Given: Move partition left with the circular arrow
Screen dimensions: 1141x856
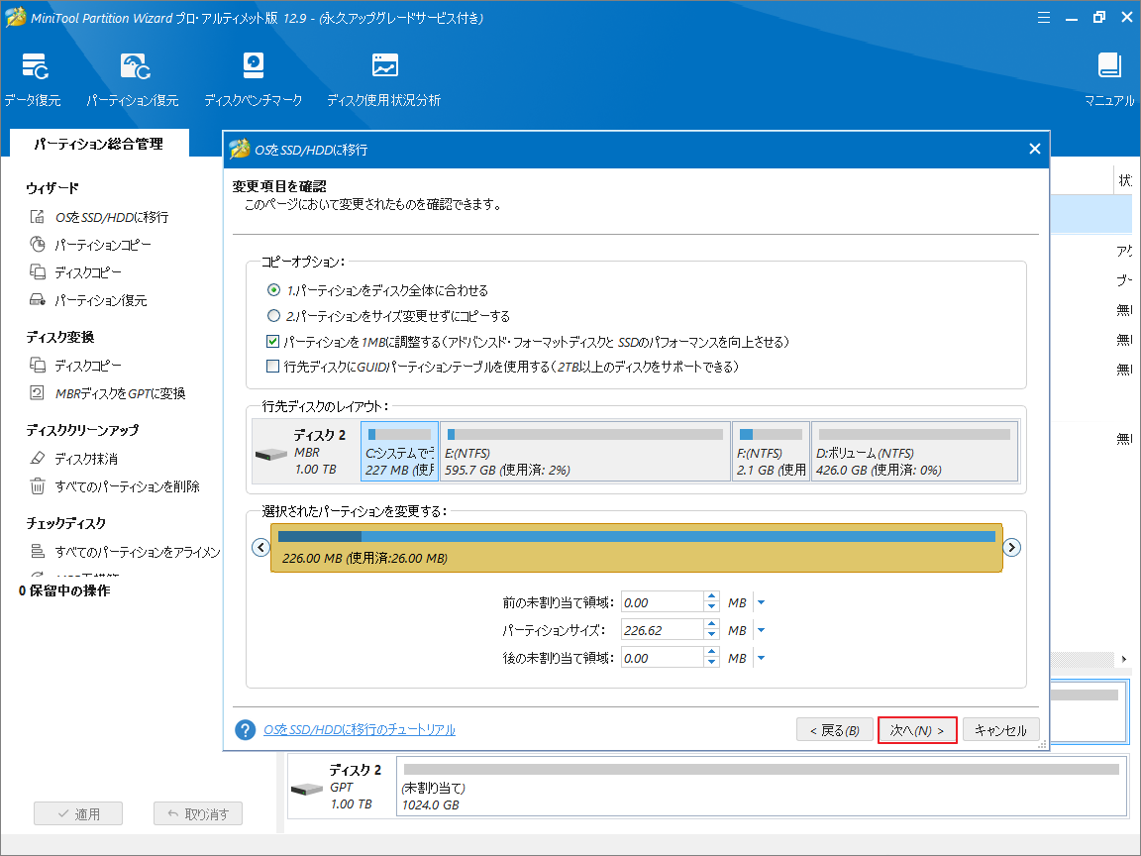Looking at the screenshot, I should click(x=260, y=547).
